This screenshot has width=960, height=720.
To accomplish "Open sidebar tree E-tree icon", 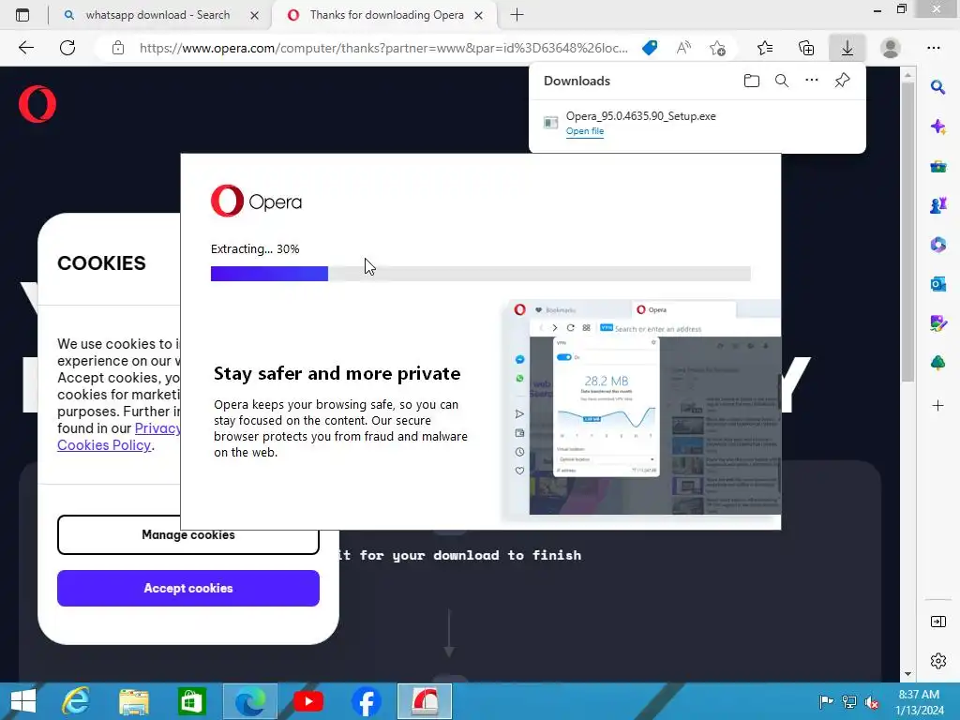I will pos(937,363).
